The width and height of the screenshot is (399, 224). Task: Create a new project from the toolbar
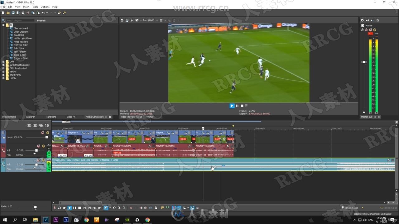[3, 13]
